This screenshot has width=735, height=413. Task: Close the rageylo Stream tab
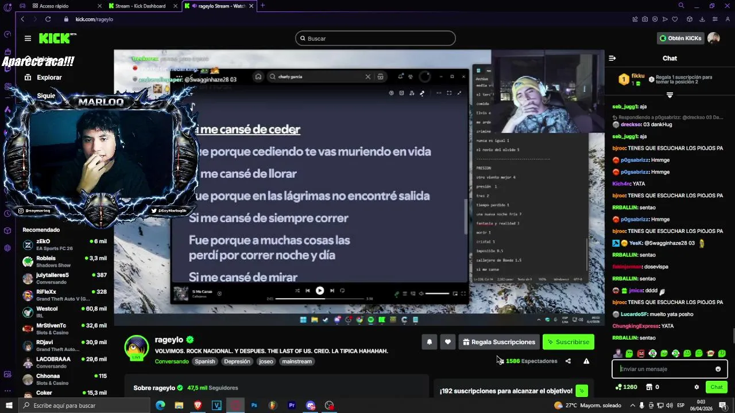tap(251, 6)
